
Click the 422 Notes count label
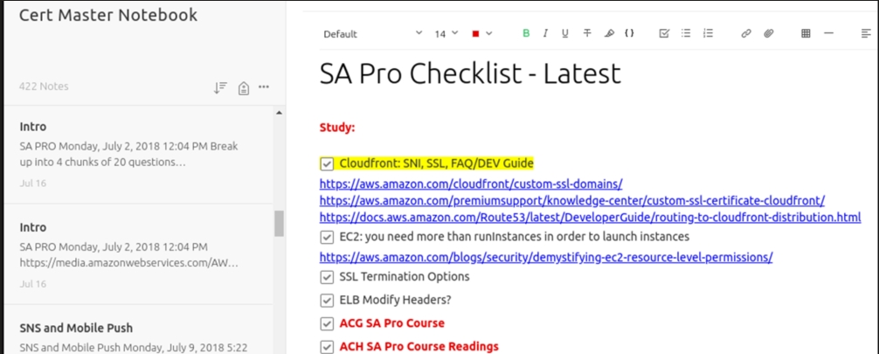point(44,87)
